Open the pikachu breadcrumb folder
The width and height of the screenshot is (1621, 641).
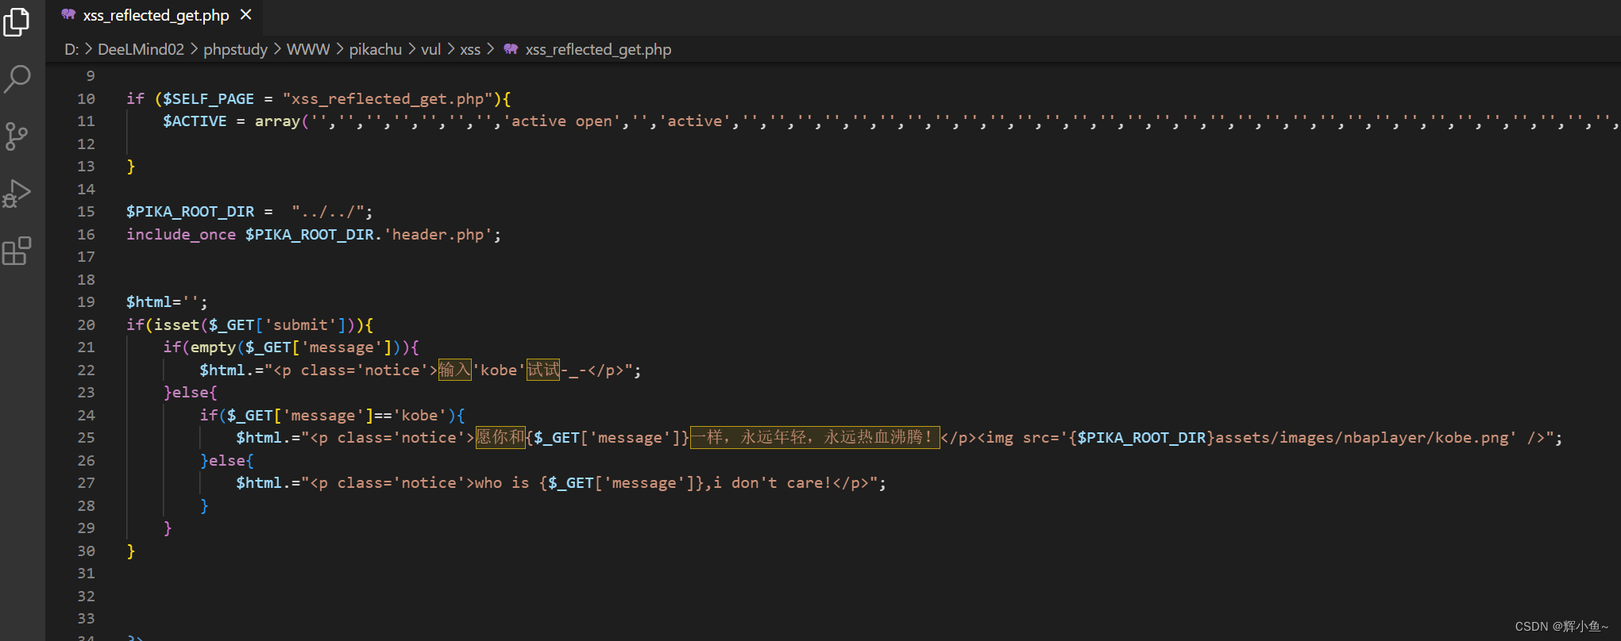tap(376, 49)
